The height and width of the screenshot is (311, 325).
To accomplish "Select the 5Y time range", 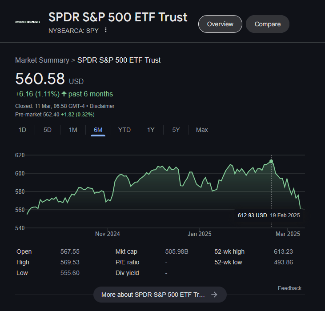I will [176, 130].
